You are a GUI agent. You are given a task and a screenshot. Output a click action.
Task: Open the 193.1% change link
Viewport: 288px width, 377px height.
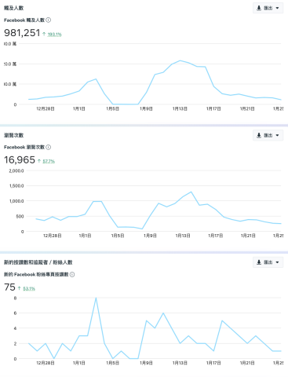[54, 35]
